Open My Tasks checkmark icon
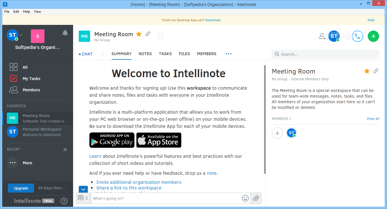The height and width of the screenshot is (209, 387). (14, 78)
